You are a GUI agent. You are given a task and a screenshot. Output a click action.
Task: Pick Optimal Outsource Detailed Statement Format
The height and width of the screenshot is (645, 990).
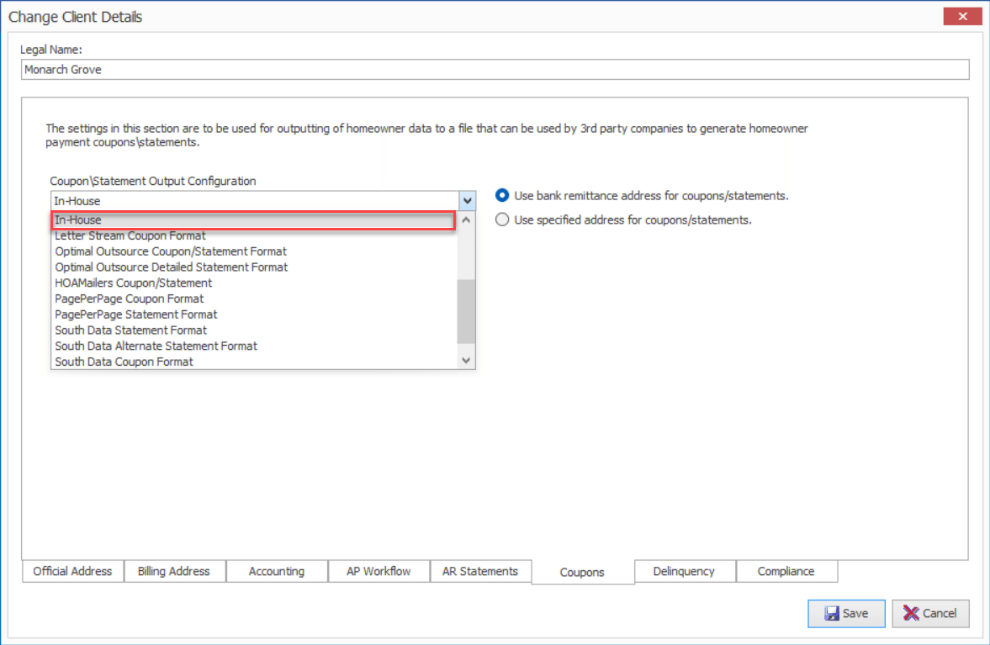click(x=255, y=267)
